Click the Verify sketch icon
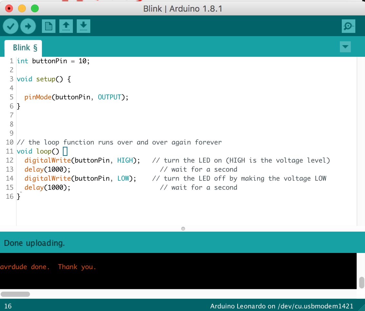The height and width of the screenshot is (311, 365). (x=10, y=26)
